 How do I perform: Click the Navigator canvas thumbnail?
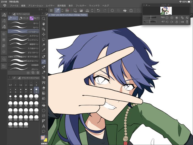point(166,11)
